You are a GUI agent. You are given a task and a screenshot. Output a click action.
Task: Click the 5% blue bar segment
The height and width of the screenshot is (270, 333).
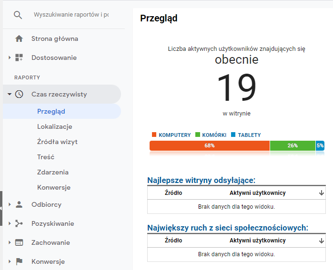320,145
